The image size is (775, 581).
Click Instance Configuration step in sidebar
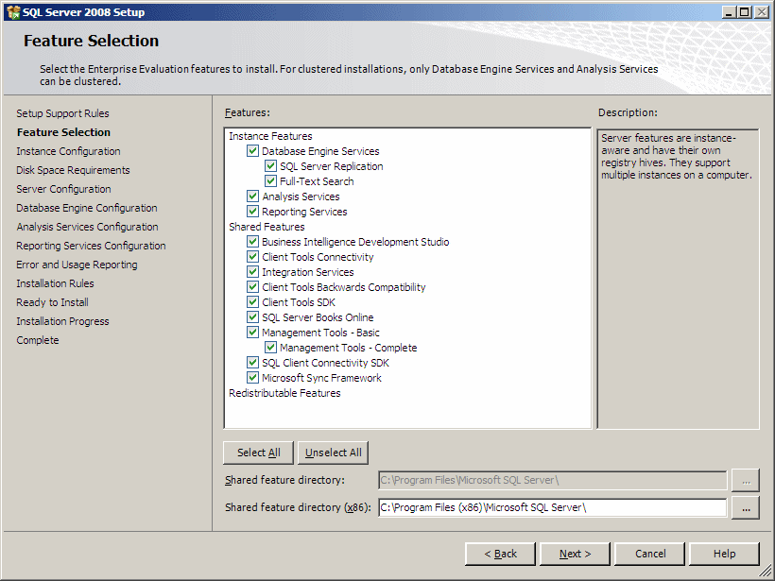point(68,151)
